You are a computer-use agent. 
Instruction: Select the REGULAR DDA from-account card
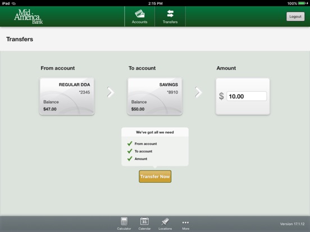click(x=67, y=96)
